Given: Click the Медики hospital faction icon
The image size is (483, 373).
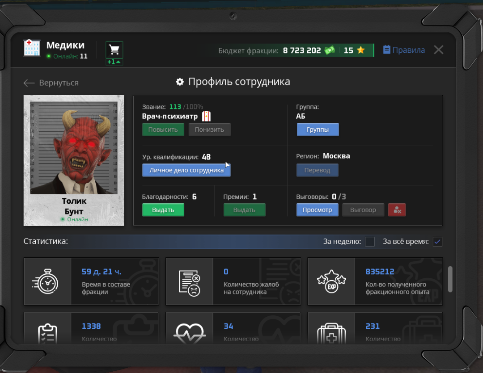Looking at the screenshot, I should 32,48.
